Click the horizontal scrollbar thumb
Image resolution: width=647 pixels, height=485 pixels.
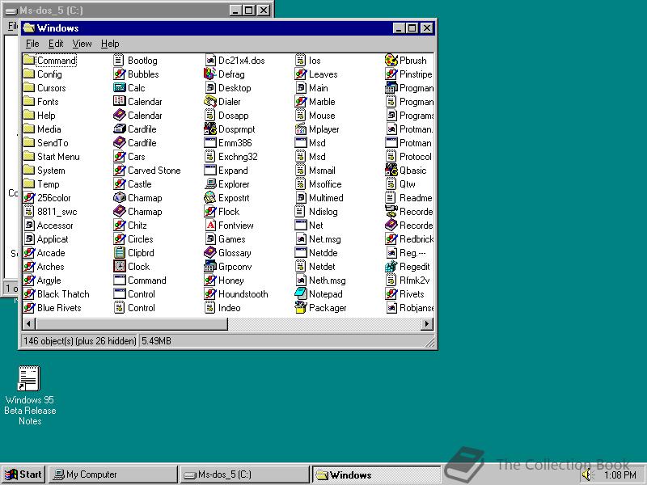pos(131,324)
